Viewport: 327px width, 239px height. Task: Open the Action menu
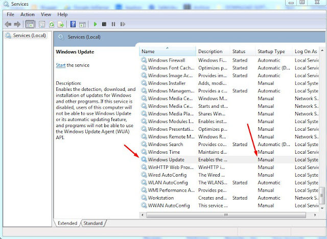(x=27, y=14)
